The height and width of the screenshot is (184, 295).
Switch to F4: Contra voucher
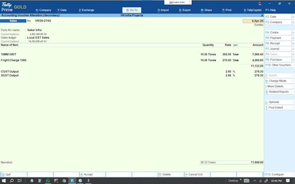[278, 32]
